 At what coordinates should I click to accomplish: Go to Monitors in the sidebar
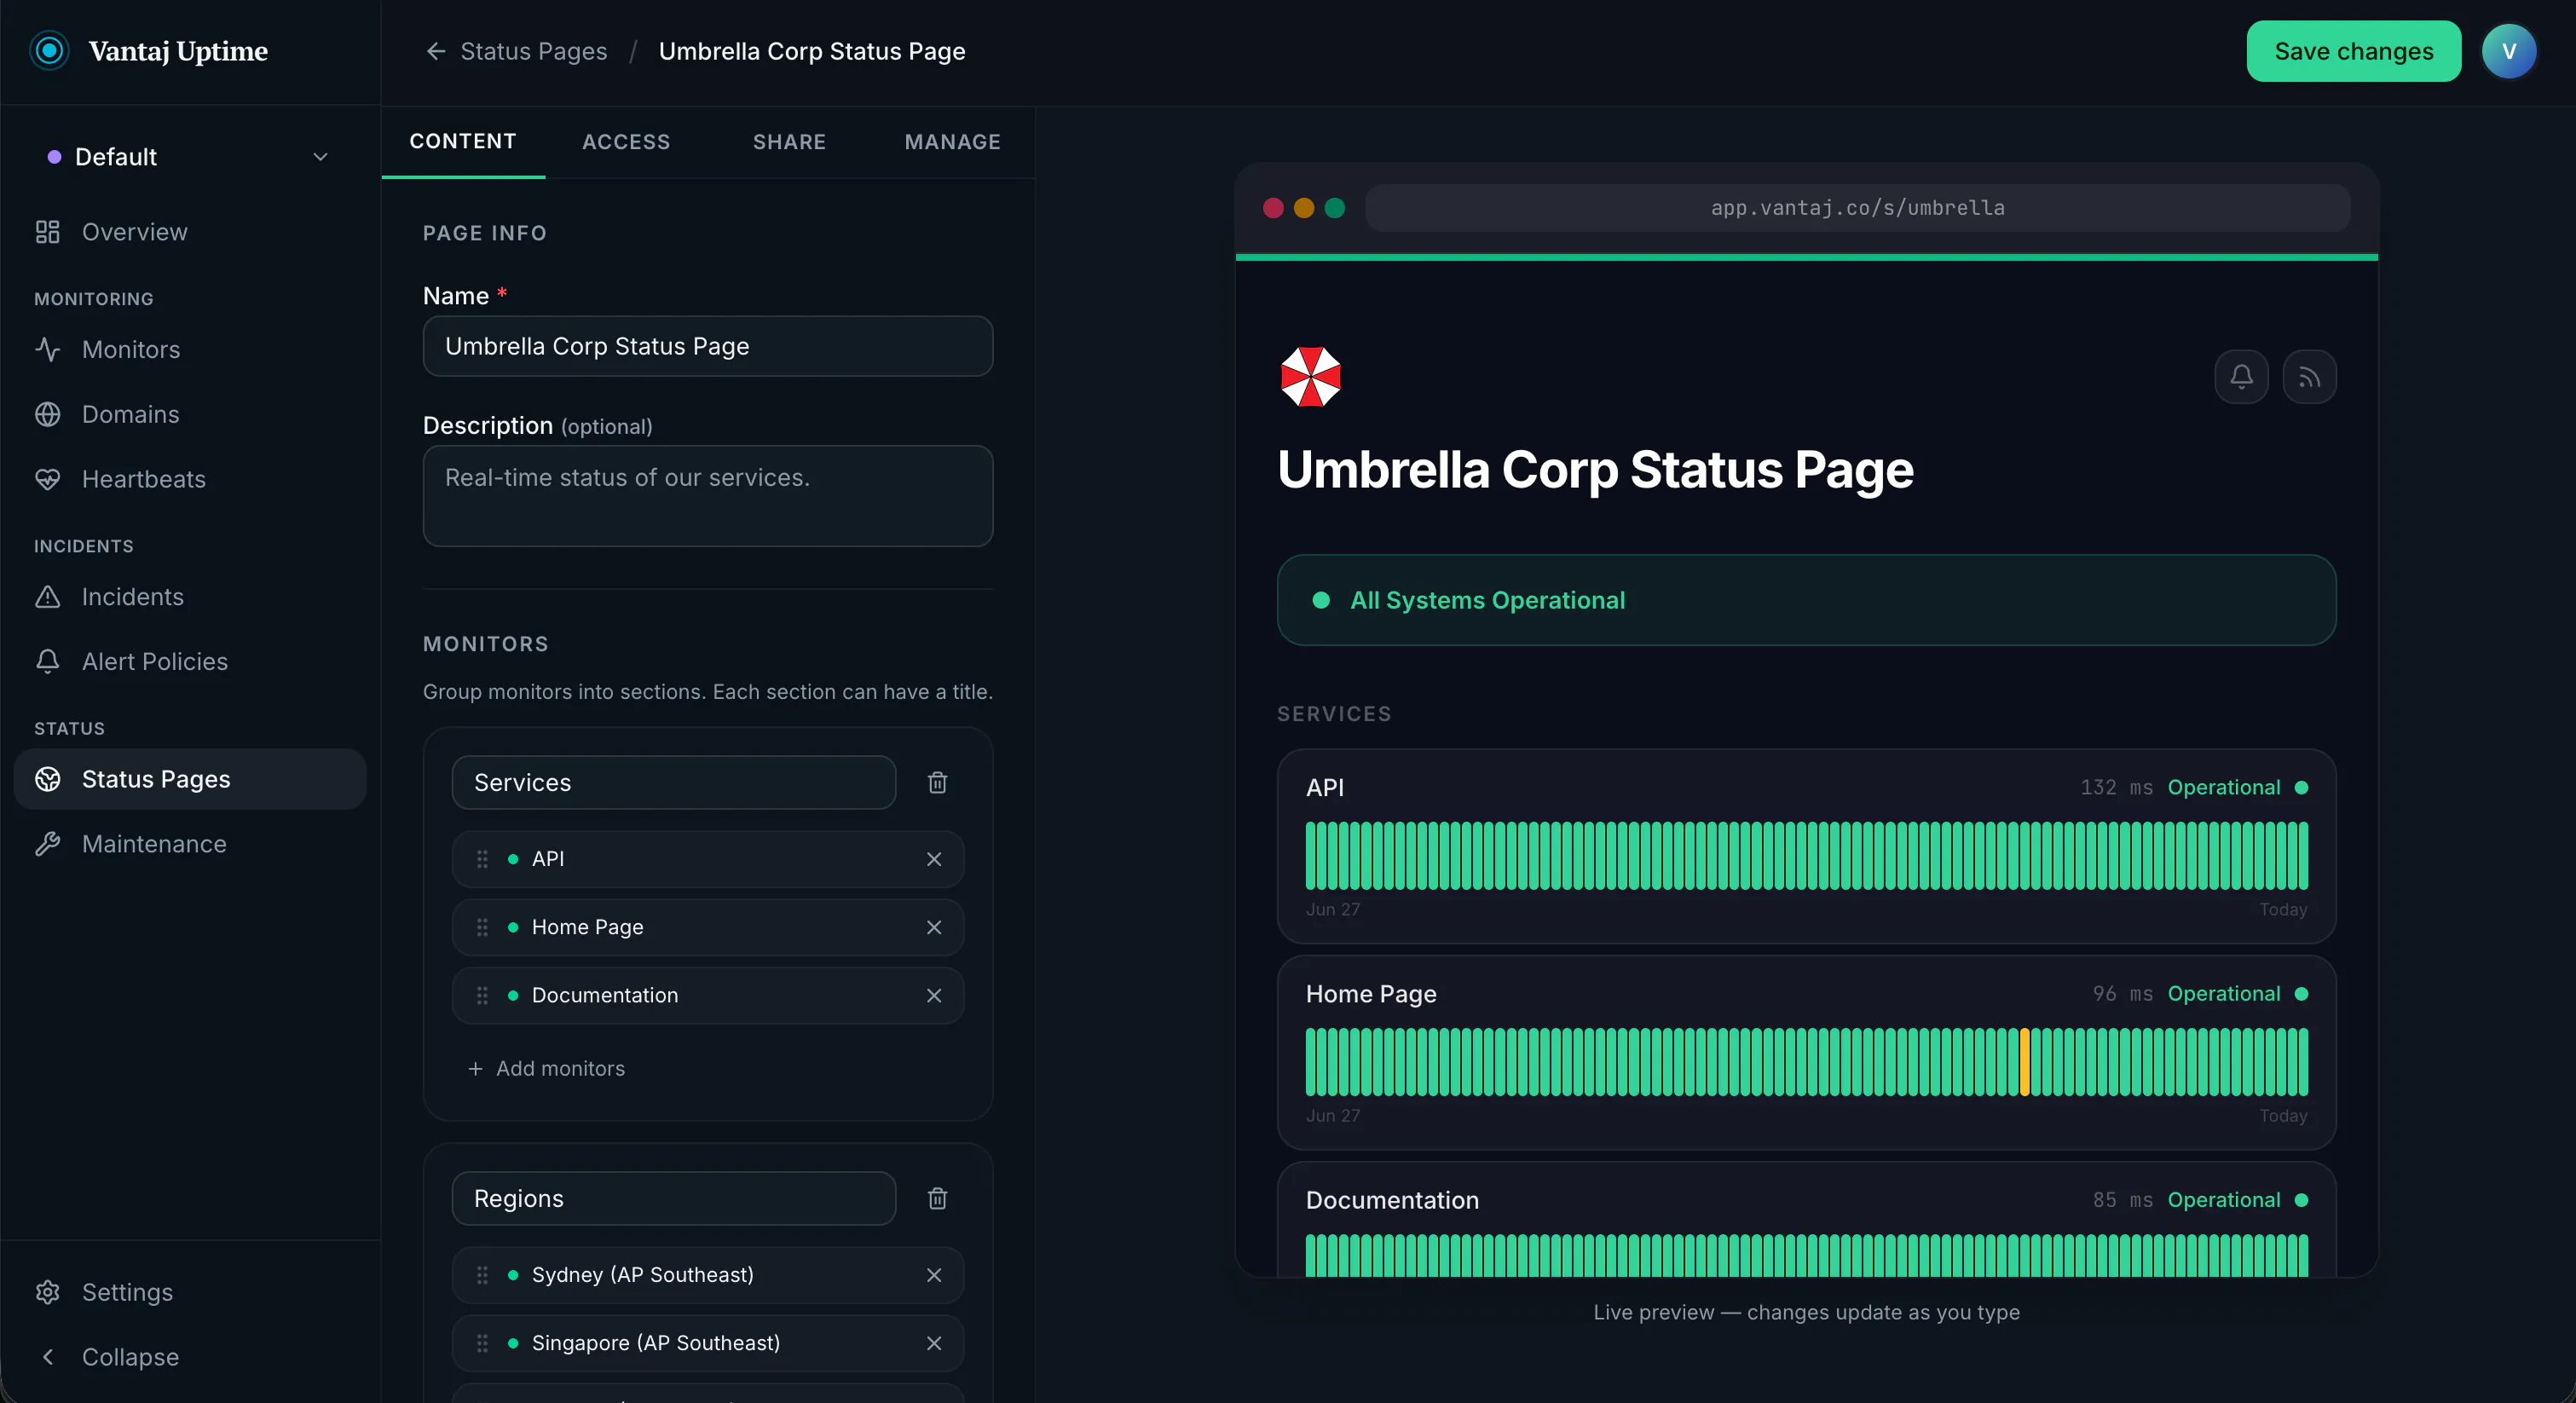point(190,349)
